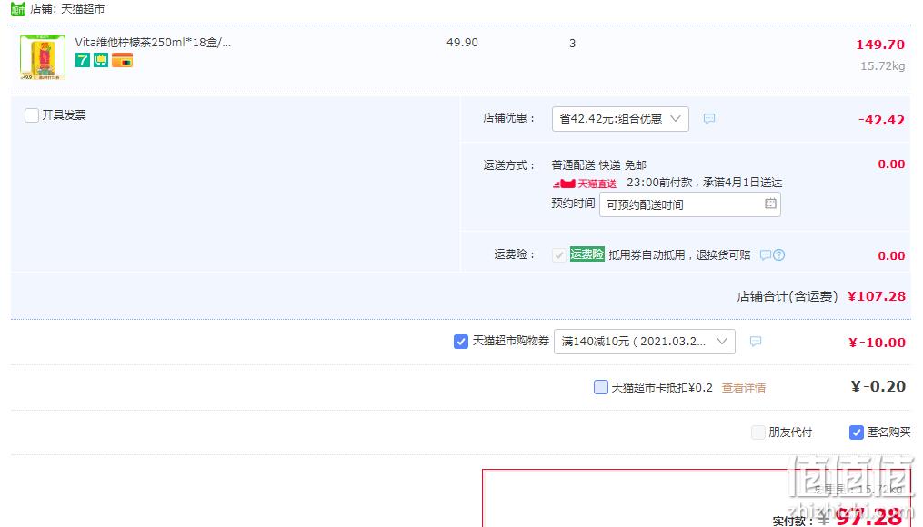Open the Vita lemon tea product thumbnail

(x=43, y=57)
